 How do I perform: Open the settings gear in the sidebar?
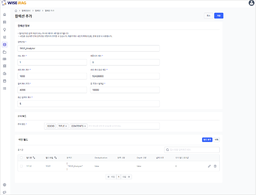coord(4,185)
